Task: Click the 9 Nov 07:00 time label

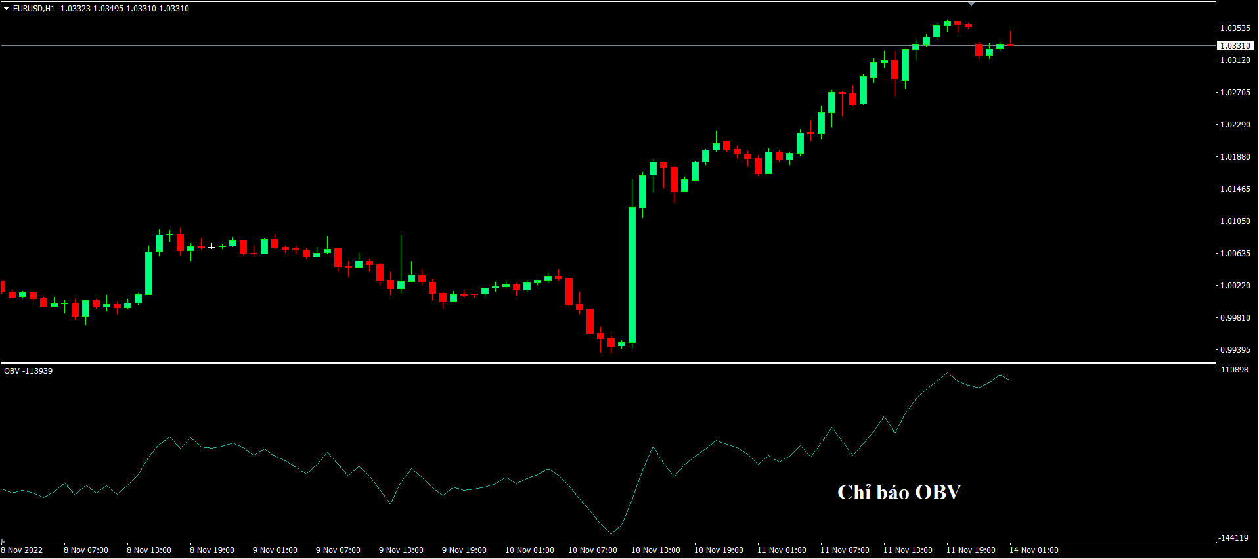Action: click(338, 550)
